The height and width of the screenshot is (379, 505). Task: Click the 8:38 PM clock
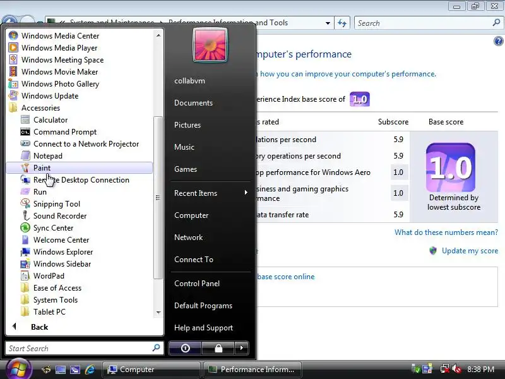(480, 369)
